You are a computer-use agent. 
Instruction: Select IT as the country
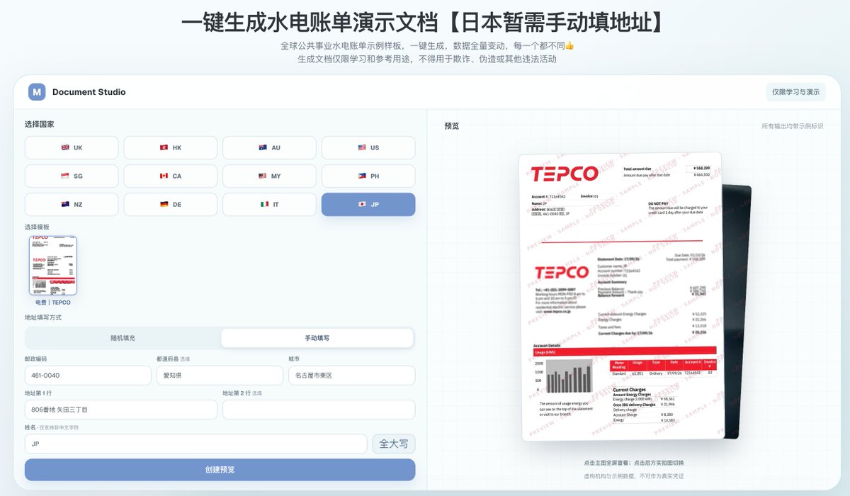(269, 204)
